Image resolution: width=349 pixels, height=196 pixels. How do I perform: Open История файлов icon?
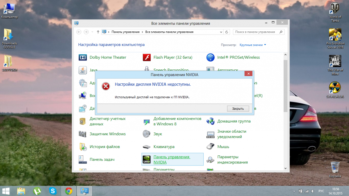click(x=83, y=147)
